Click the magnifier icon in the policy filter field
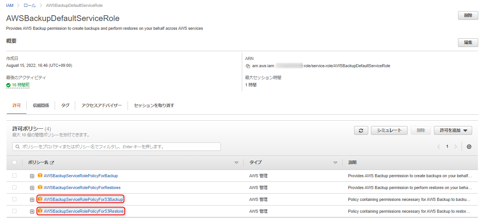The image size is (484, 220). 18,146
